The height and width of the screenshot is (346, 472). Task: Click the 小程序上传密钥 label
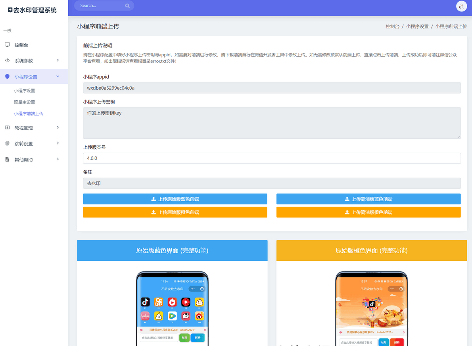pyautogui.click(x=99, y=102)
